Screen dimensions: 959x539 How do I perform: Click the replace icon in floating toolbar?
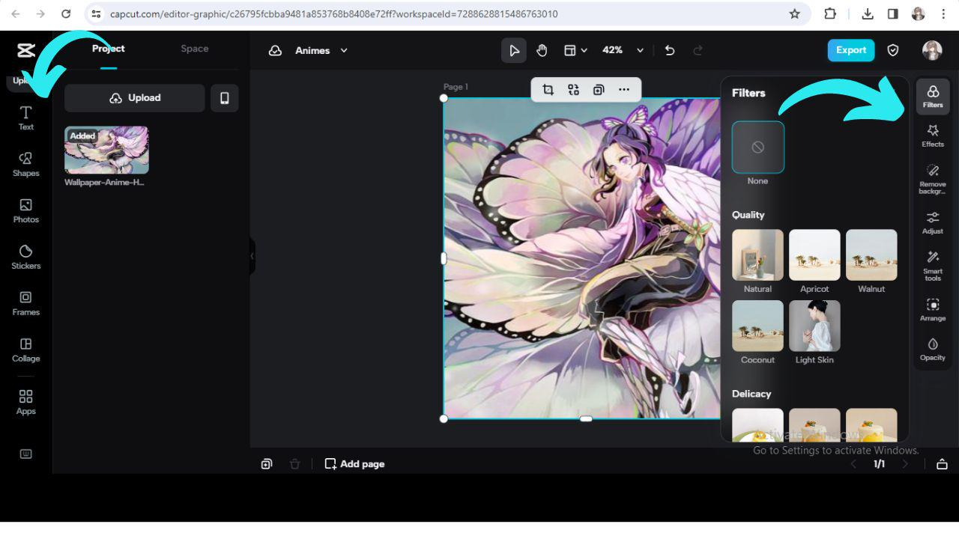pyautogui.click(x=573, y=90)
